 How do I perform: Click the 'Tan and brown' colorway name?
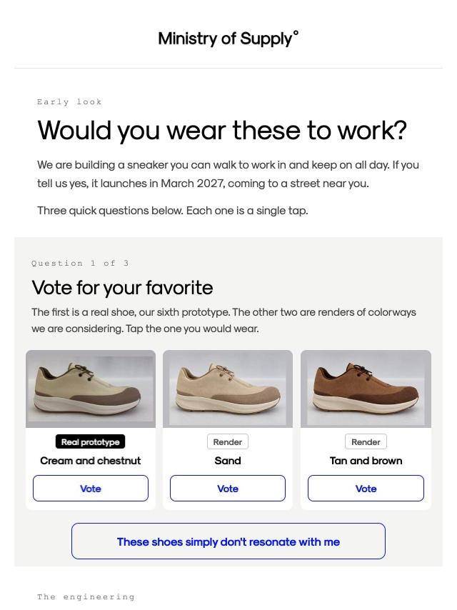366,461
